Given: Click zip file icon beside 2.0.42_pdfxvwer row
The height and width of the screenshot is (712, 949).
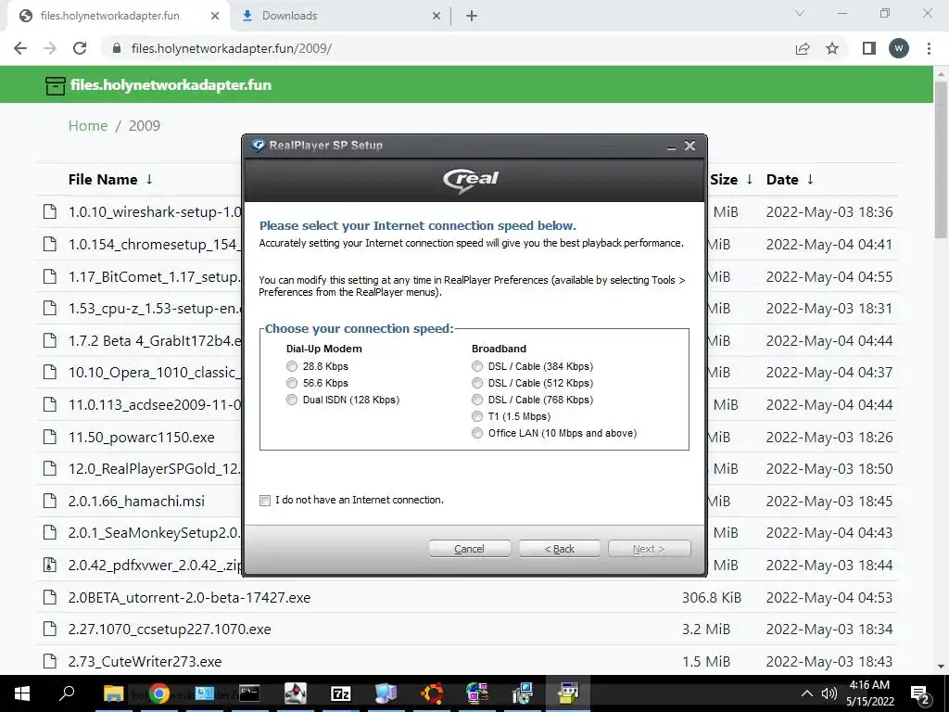Looking at the screenshot, I should [x=50, y=565].
